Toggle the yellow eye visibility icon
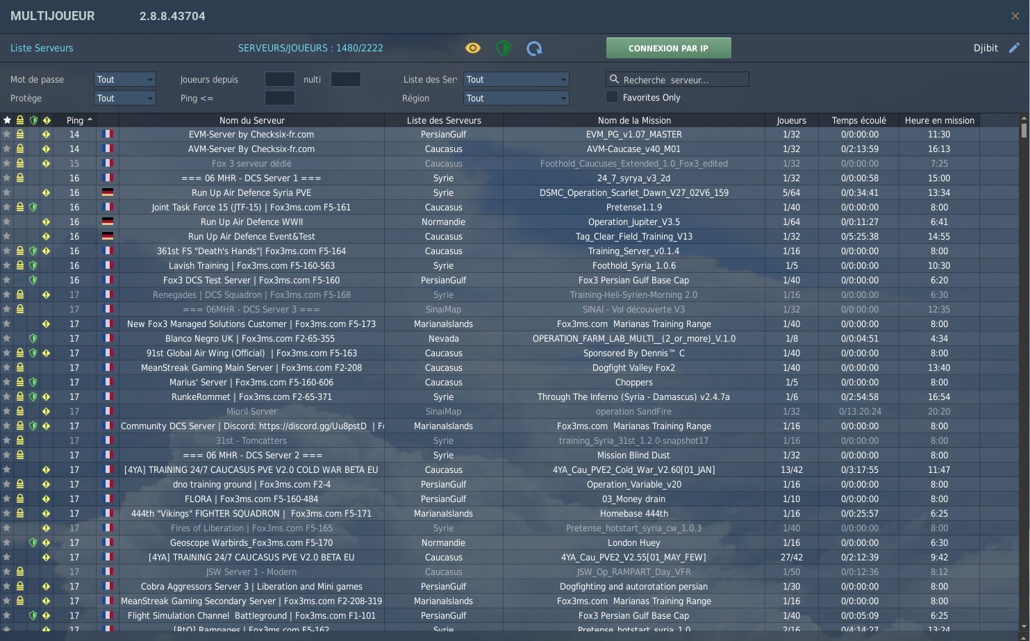 473,48
